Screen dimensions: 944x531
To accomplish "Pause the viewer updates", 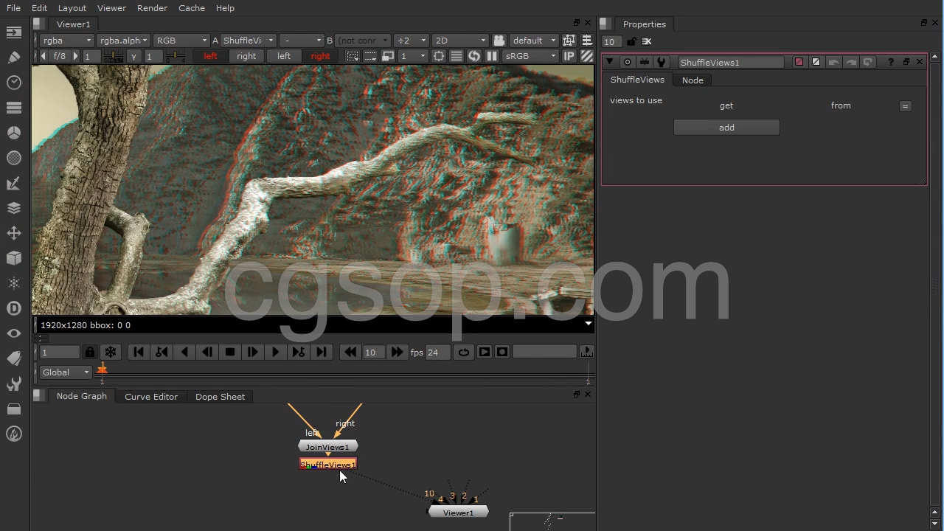I will (x=491, y=56).
